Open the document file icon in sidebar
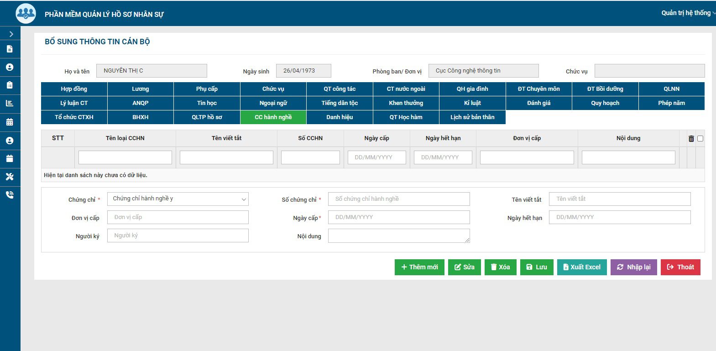This screenshot has width=716, height=351. tap(10, 49)
